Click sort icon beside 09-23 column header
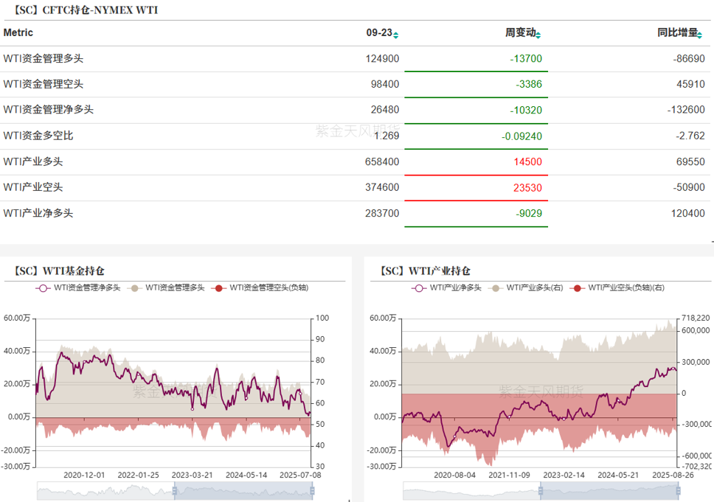The height and width of the screenshot is (502, 714). click(x=396, y=35)
